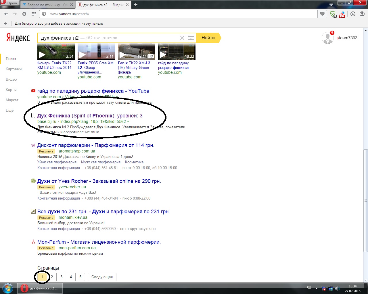Clear the Yandex search query with X
368x294 pixels.
click(x=182, y=38)
